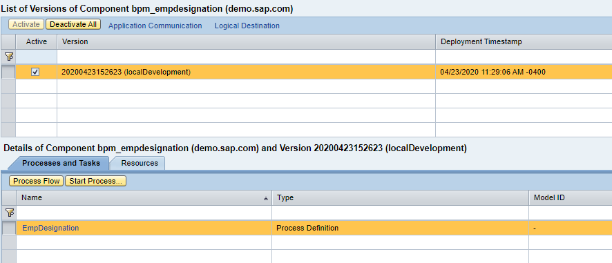Open the EmpDesignation process link
Viewport: 612px width, 263px height.
[50, 228]
